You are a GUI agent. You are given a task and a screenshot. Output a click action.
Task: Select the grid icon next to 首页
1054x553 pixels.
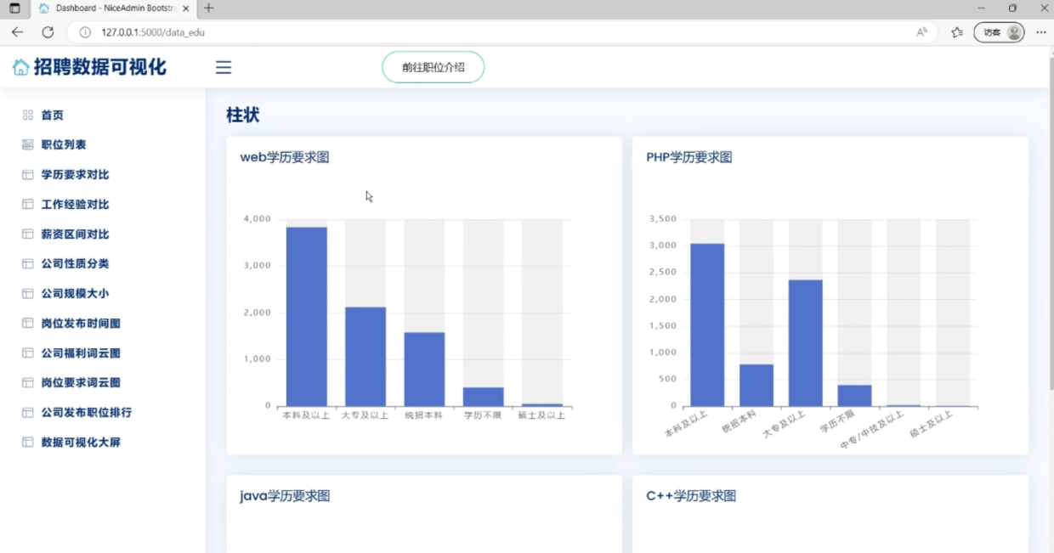(26, 115)
